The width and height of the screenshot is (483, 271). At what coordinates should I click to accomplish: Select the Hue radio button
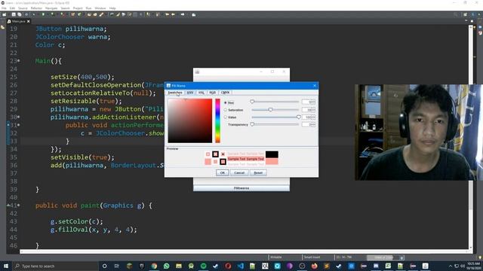pyautogui.click(x=226, y=102)
